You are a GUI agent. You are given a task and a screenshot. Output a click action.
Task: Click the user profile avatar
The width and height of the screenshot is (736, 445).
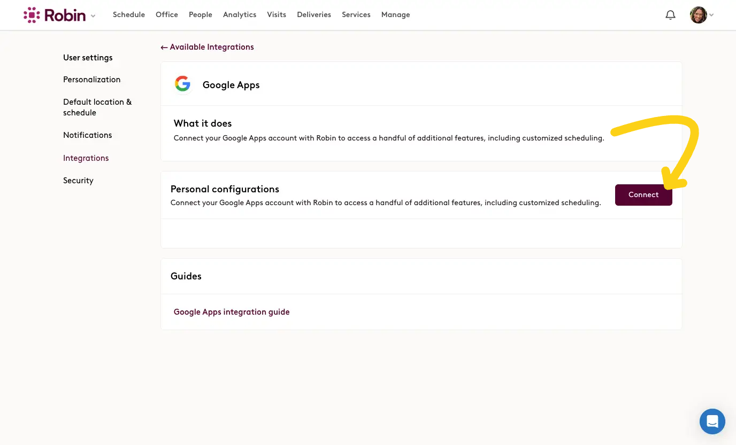click(699, 15)
